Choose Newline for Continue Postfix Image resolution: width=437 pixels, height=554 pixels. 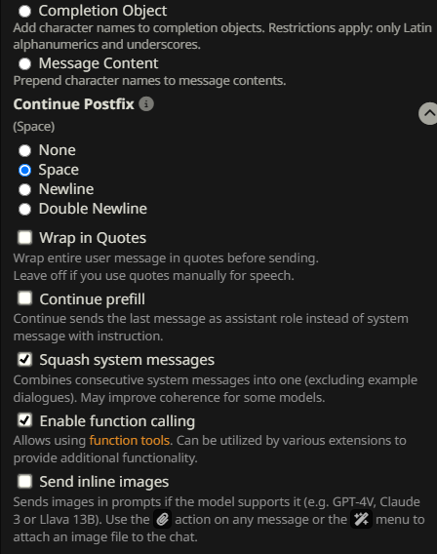(24, 189)
